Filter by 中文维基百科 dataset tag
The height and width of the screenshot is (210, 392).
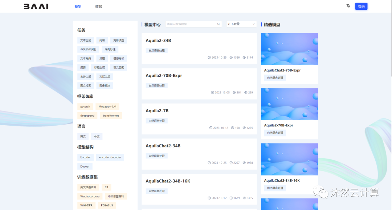(116, 196)
